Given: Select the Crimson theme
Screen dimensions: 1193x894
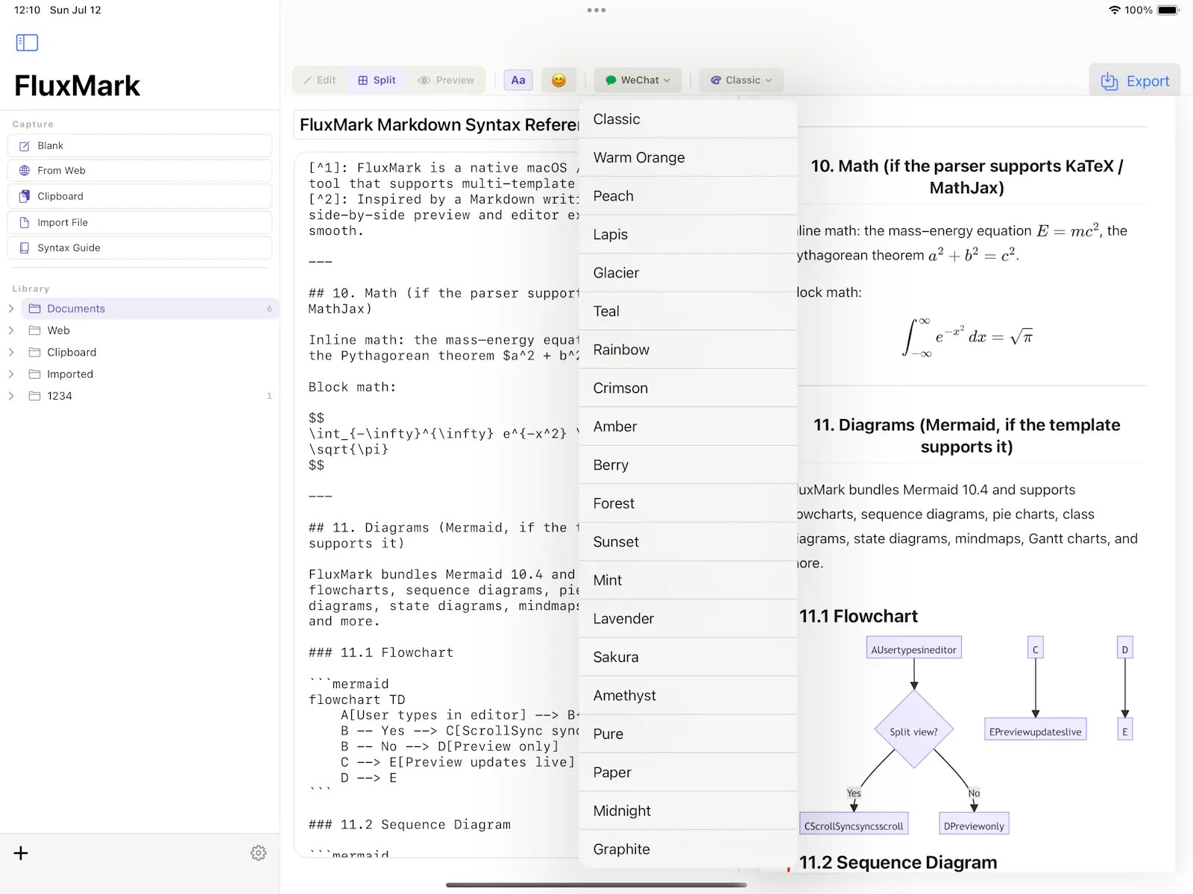Looking at the screenshot, I should pyautogui.click(x=688, y=388).
